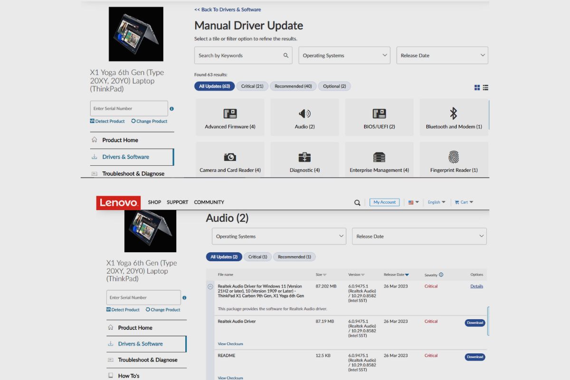
Task: Go to Product Home in top sidebar
Action: click(132, 140)
